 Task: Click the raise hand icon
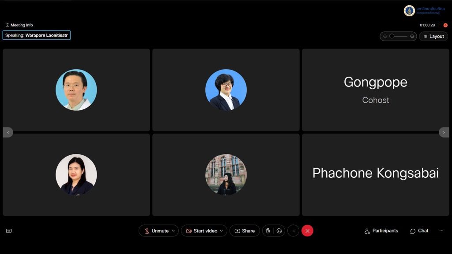tap(268, 231)
